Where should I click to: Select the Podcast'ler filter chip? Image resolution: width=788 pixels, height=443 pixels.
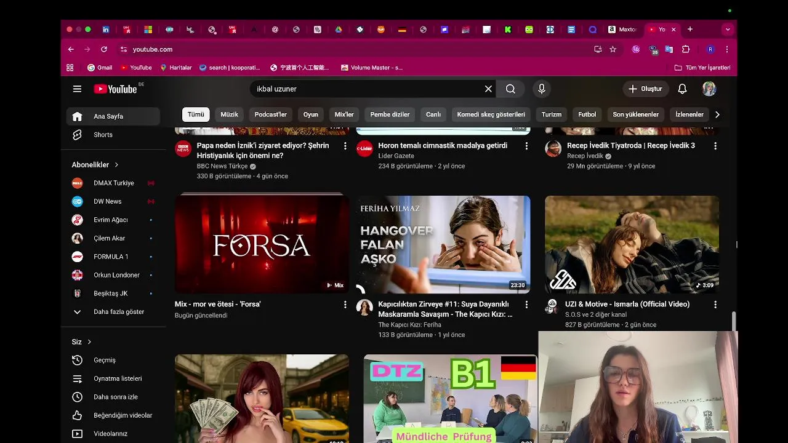[x=271, y=114]
